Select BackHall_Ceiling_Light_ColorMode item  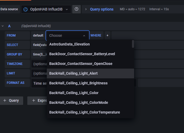79,103
